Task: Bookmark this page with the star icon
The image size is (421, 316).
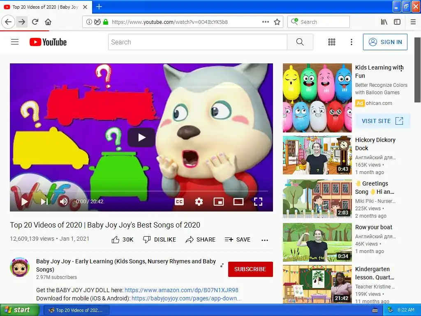Action: click(277, 22)
